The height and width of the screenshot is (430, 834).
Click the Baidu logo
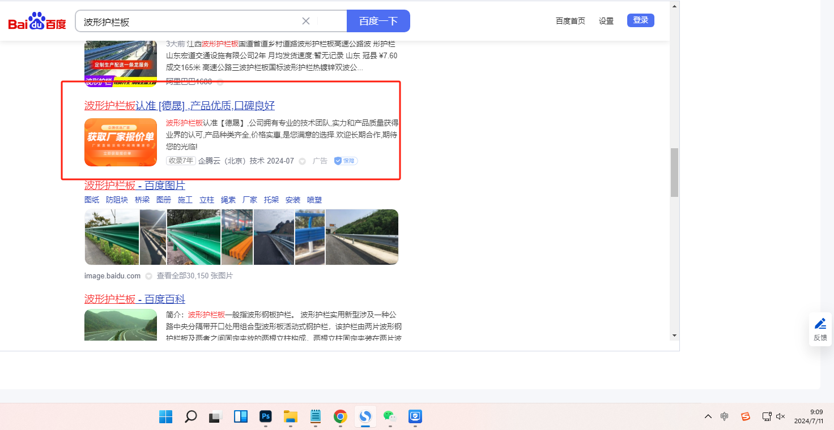pos(37,21)
